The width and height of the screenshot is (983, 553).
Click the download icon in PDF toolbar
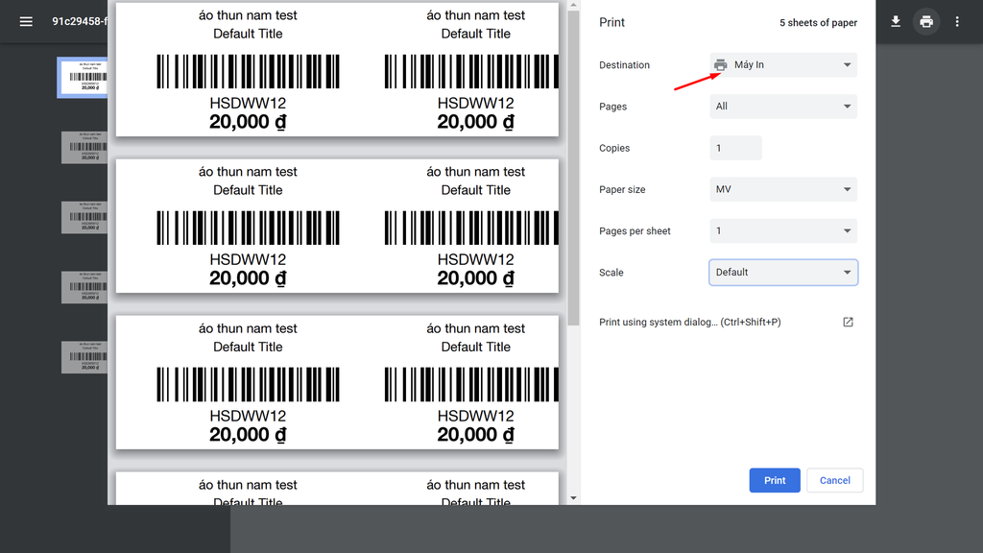896,22
